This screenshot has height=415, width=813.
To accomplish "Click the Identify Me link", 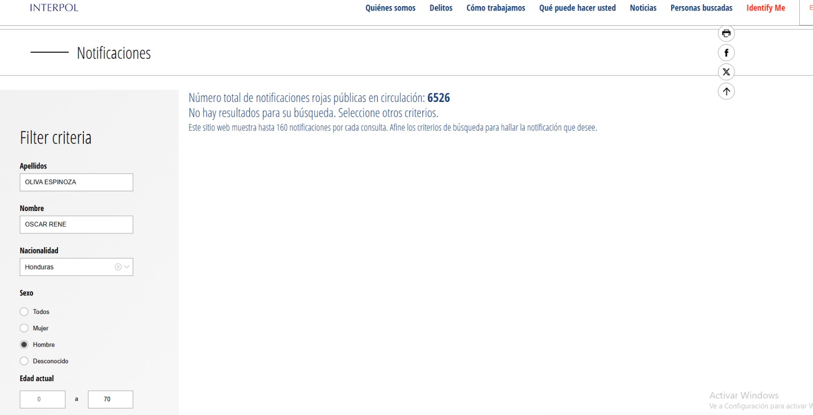I will (x=765, y=8).
